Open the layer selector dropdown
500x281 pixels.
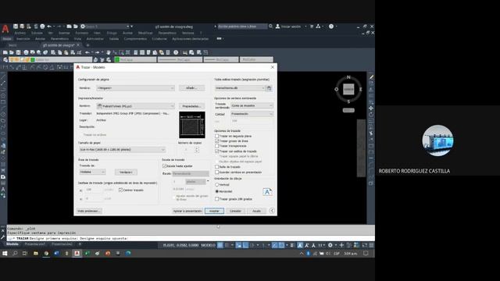[50, 59]
